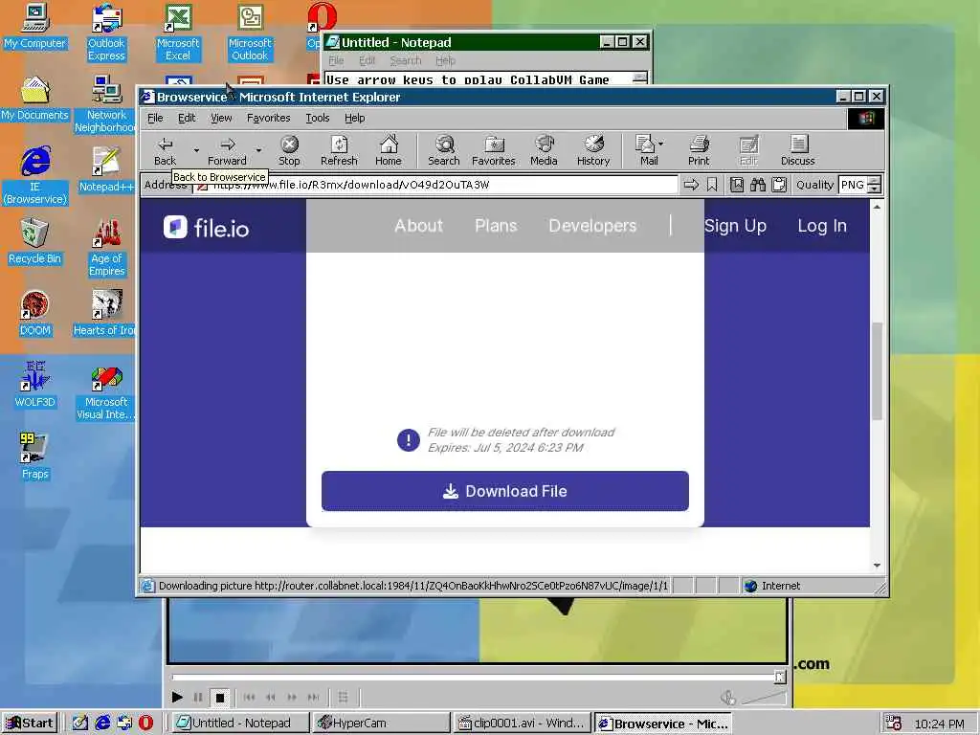This screenshot has height=735, width=980.
Task: Click the Pause button in media player
Action: pos(198,697)
